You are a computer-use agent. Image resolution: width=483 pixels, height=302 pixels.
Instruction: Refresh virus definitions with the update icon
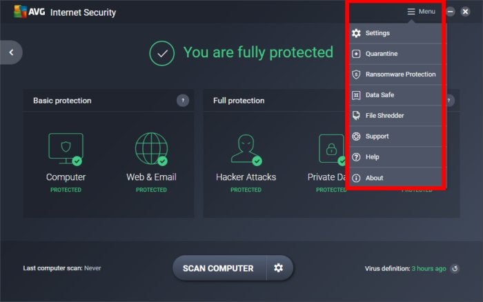coord(455,269)
